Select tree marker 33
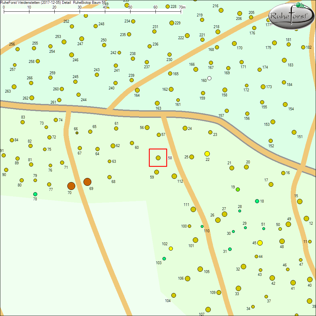 click(238, 288)
